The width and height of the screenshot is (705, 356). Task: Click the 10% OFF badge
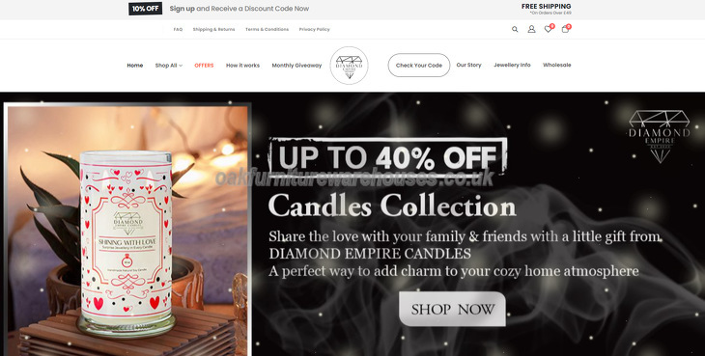click(145, 9)
